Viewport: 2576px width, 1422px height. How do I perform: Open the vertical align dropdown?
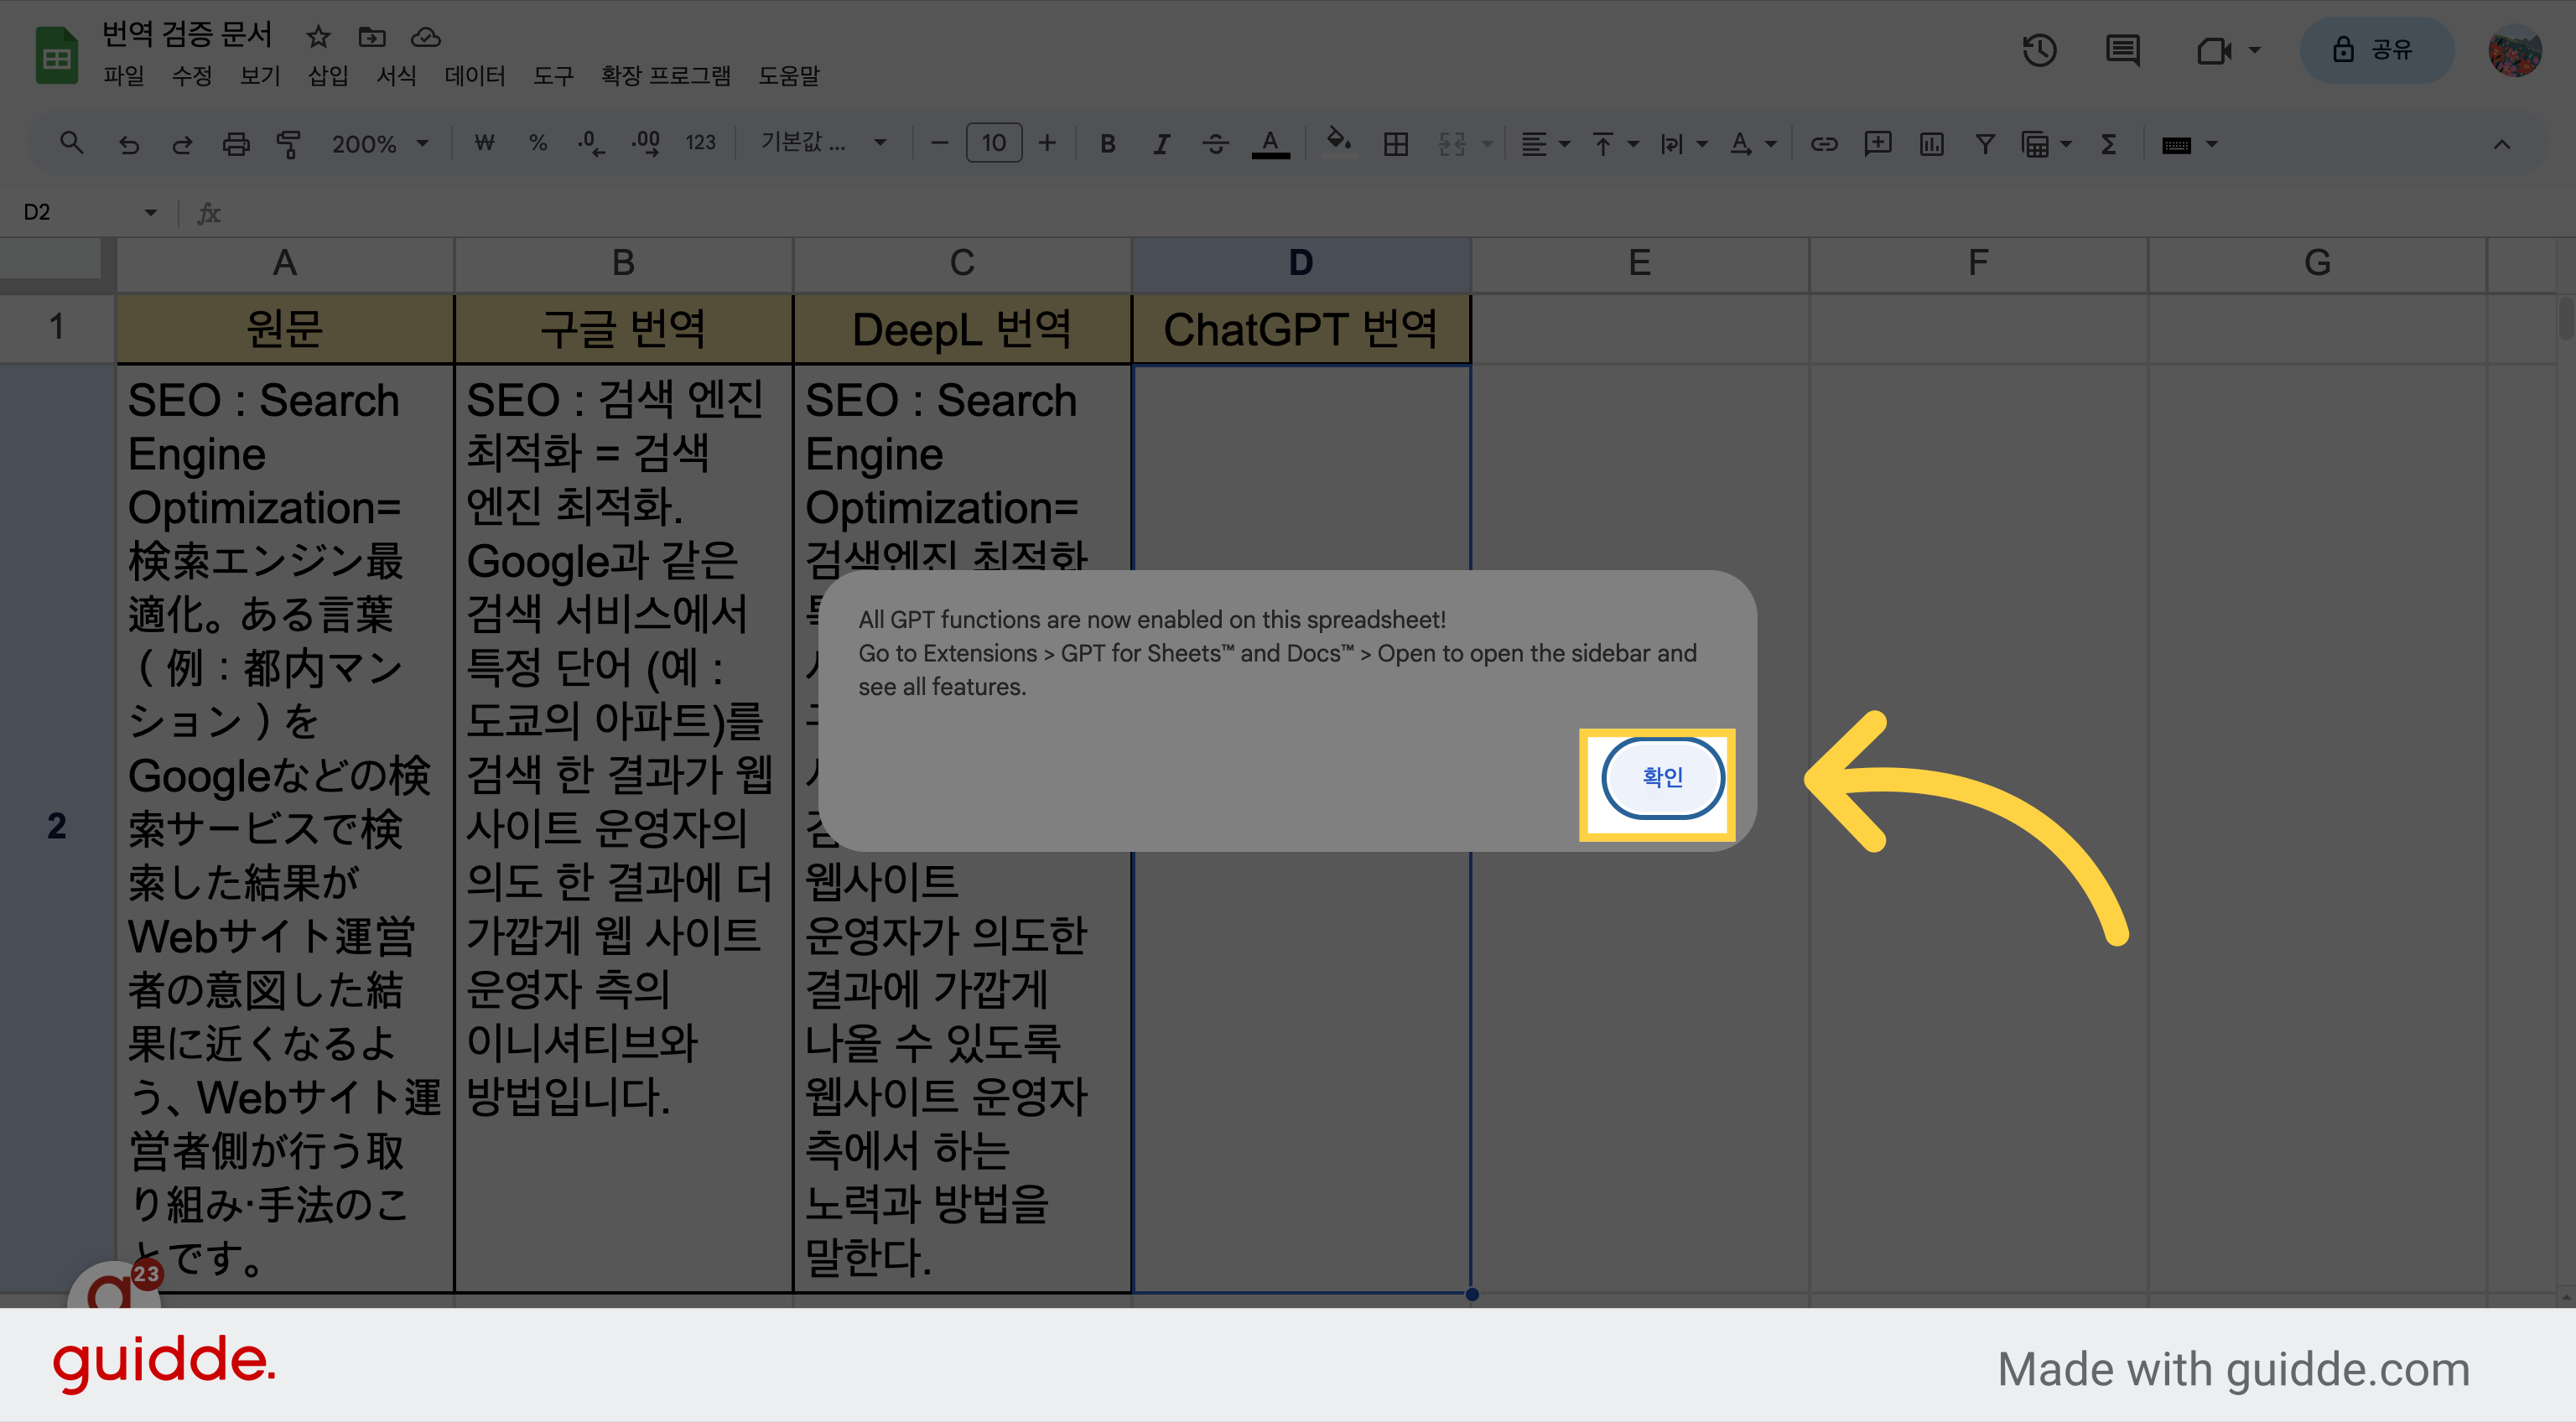[x=1614, y=144]
